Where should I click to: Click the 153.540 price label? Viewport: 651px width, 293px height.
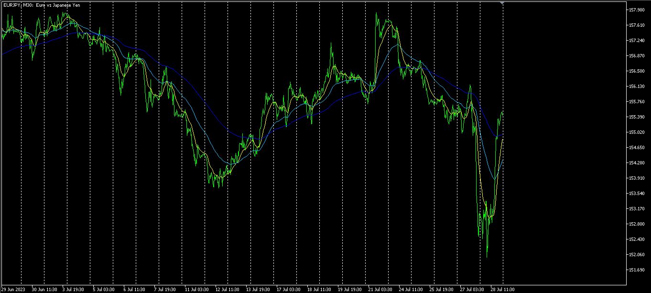coord(637,193)
